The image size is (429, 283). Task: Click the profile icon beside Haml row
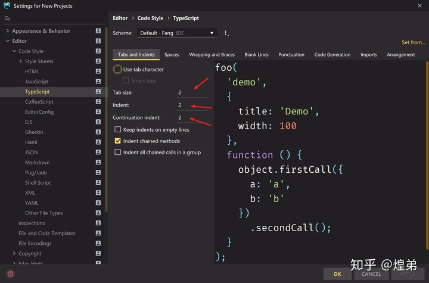(98, 142)
